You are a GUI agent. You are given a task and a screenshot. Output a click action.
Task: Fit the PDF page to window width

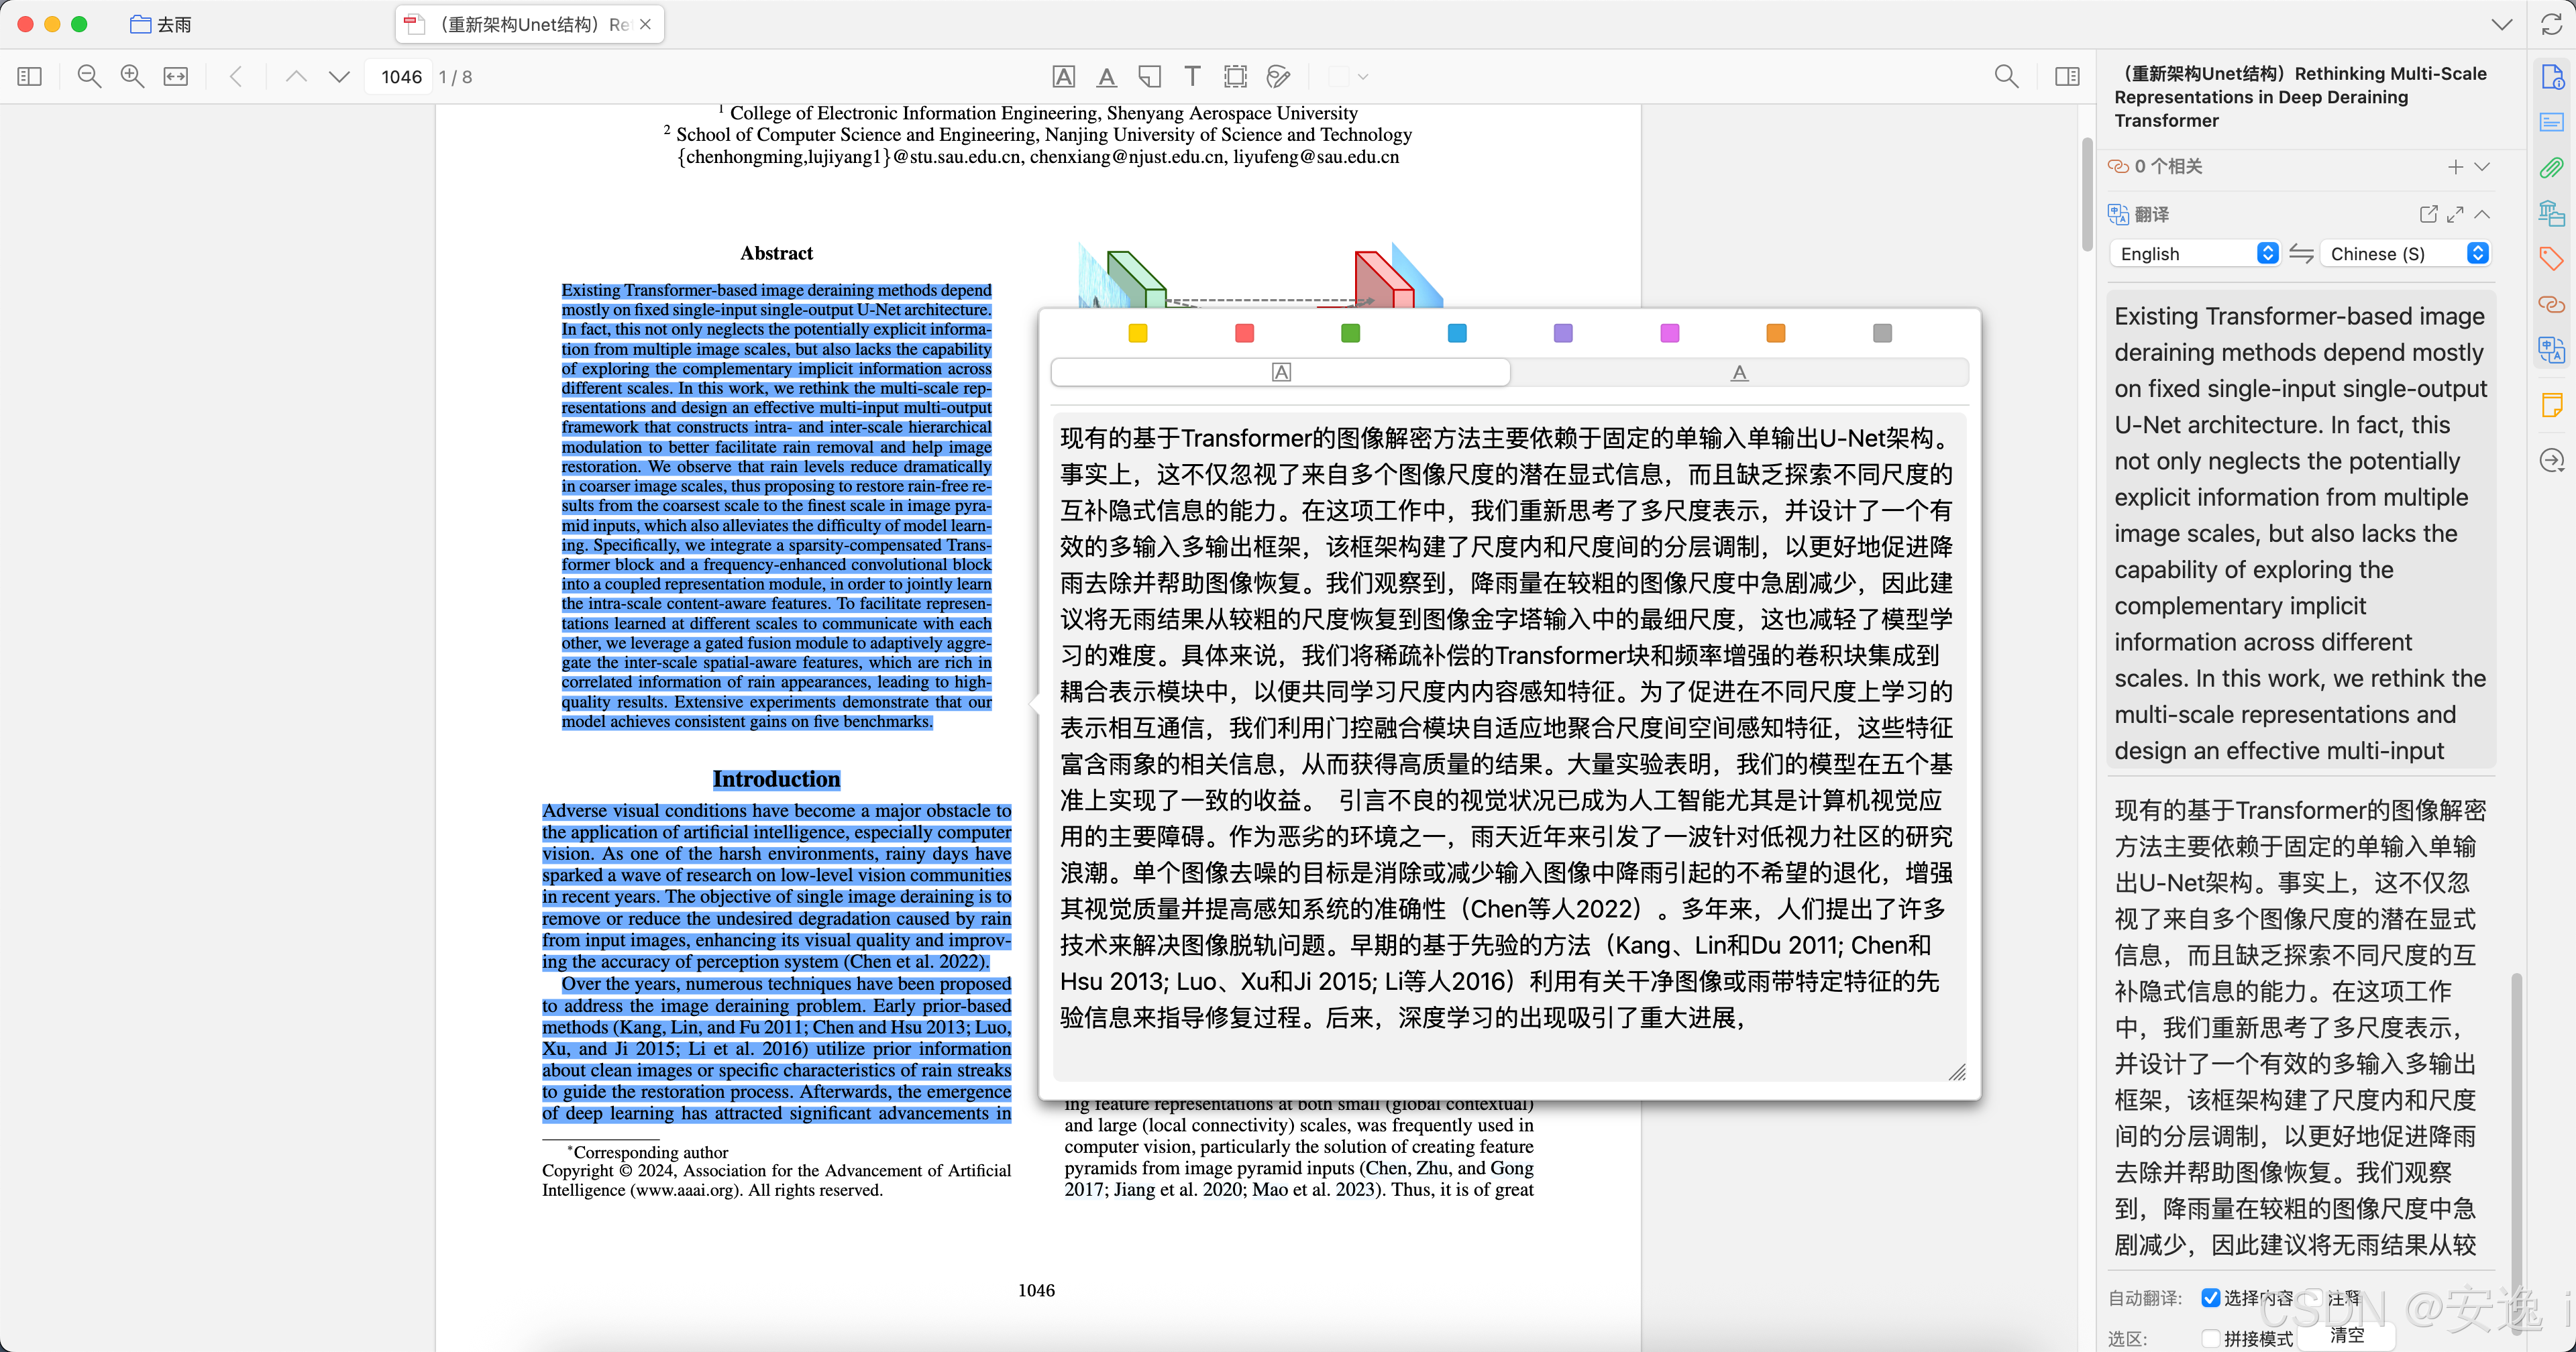pyautogui.click(x=176, y=77)
